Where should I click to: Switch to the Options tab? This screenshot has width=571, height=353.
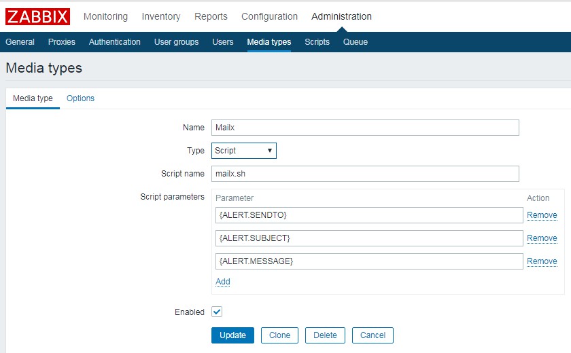pyautogui.click(x=80, y=98)
